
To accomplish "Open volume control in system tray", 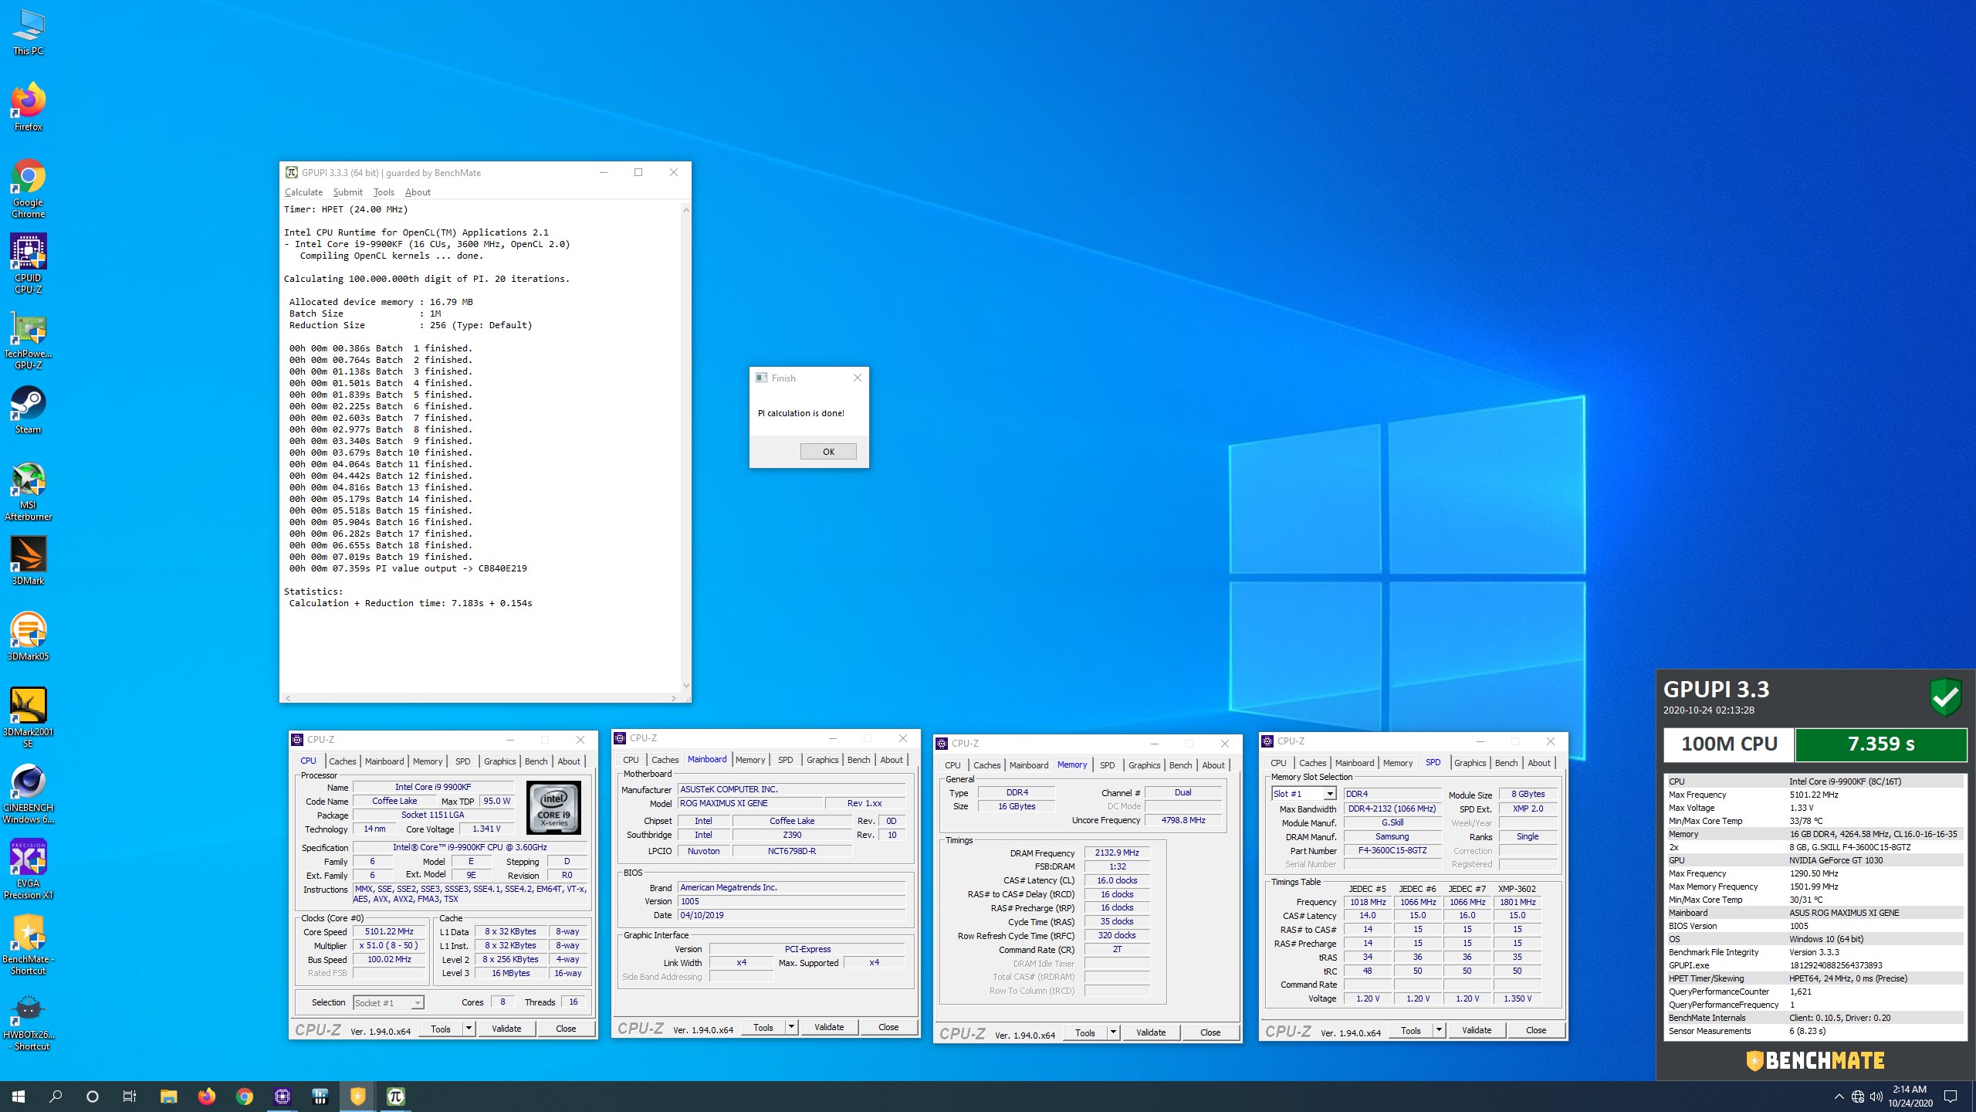I will (x=1876, y=1097).
